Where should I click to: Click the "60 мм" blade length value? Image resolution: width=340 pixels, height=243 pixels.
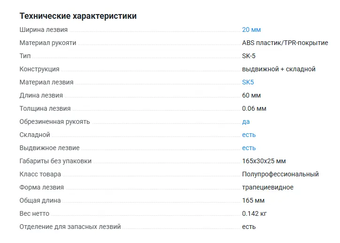pos(251,95)
